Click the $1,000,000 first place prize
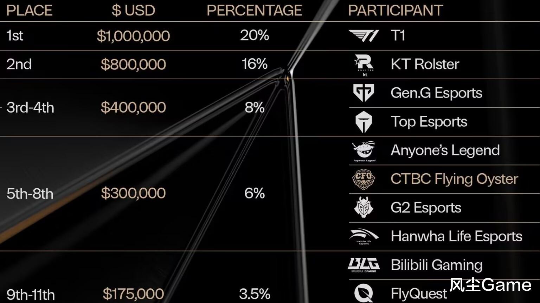The height and width of the screenshot is (303, 540). 133,36
